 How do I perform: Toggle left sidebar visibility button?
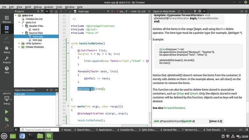[16, 129]
